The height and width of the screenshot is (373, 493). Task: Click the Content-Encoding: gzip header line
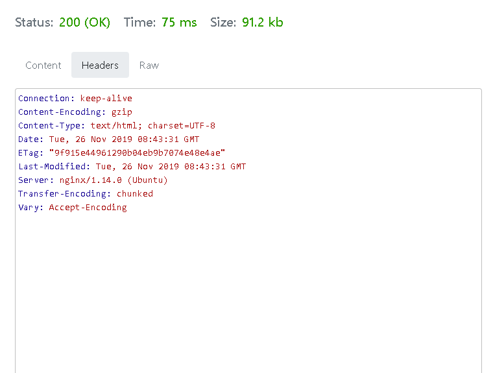point(75,112)
